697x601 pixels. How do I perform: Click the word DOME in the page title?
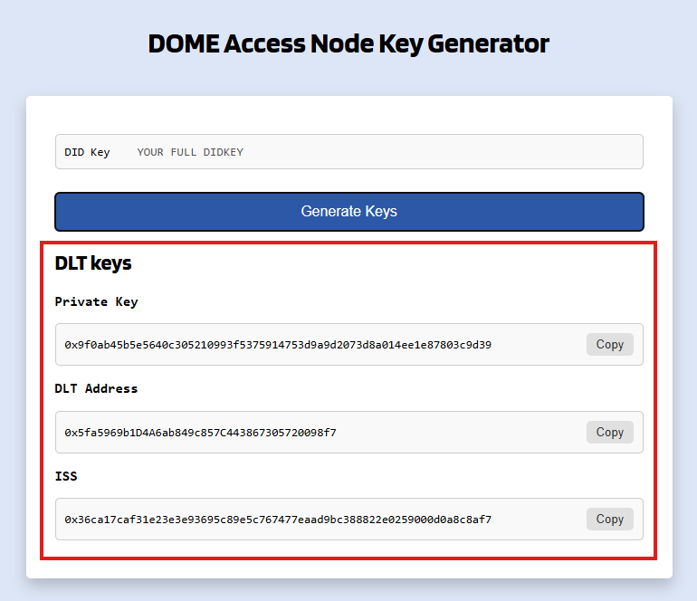pos(182,43)
